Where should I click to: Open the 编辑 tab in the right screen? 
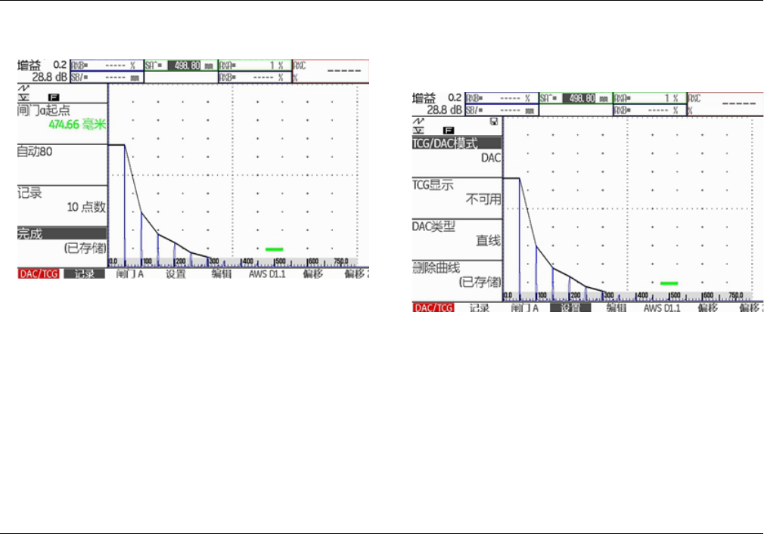pos(616,307)
